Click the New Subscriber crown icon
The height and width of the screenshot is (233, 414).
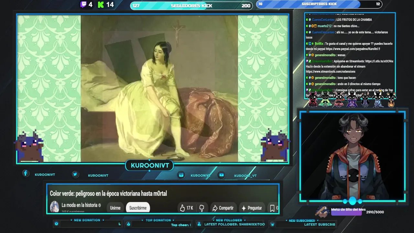pyautogui.click(x=272, y=224)
